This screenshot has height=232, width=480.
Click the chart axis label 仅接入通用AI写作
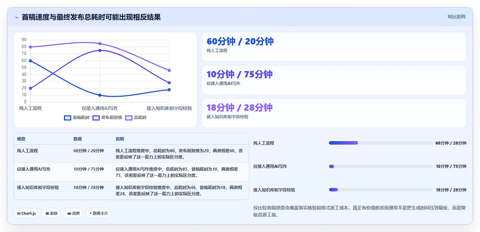point(100,108)
